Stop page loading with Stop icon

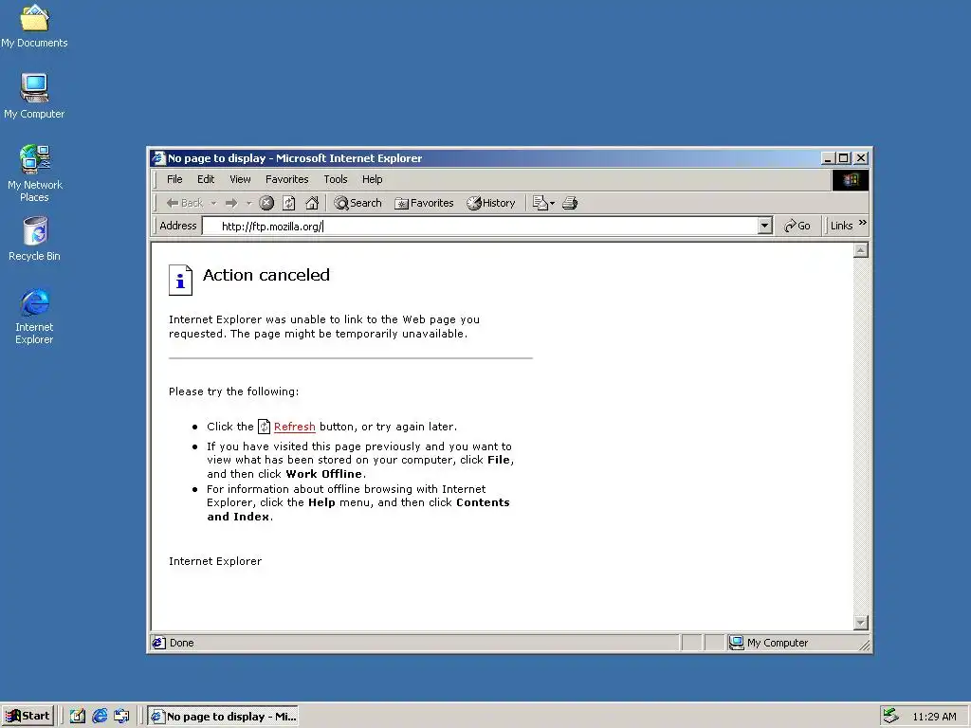(x=266, y=203)
